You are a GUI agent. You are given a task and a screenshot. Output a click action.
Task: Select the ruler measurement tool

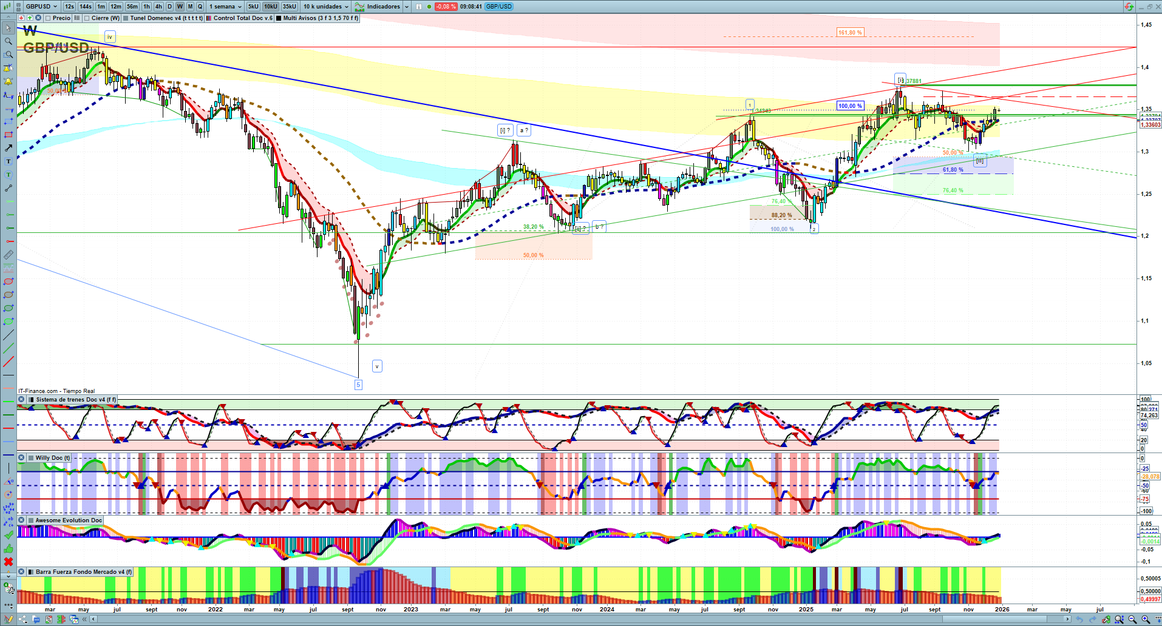(x=8, y=255)
